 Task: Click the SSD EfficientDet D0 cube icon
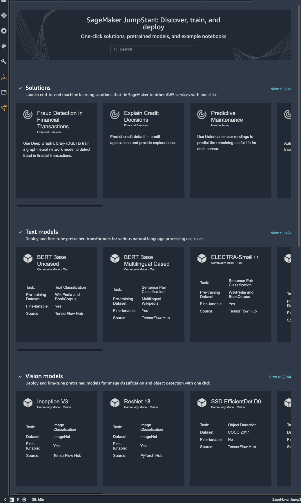[202, 403]
